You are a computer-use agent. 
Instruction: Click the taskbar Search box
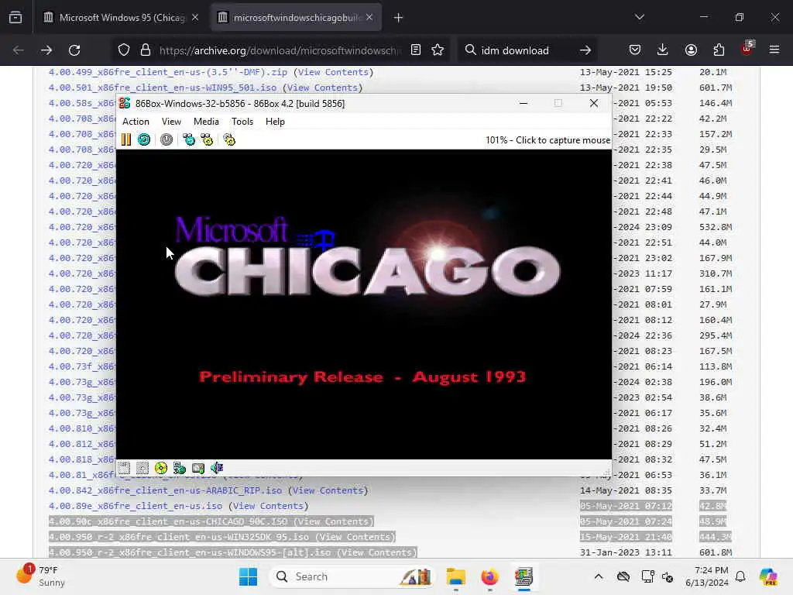pos(352,576)
